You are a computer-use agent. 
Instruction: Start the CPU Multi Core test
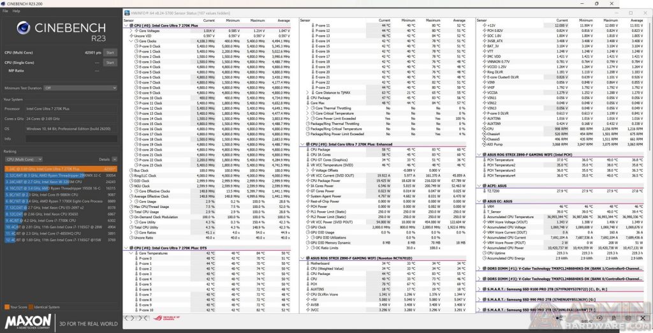(x=110, y=52)
